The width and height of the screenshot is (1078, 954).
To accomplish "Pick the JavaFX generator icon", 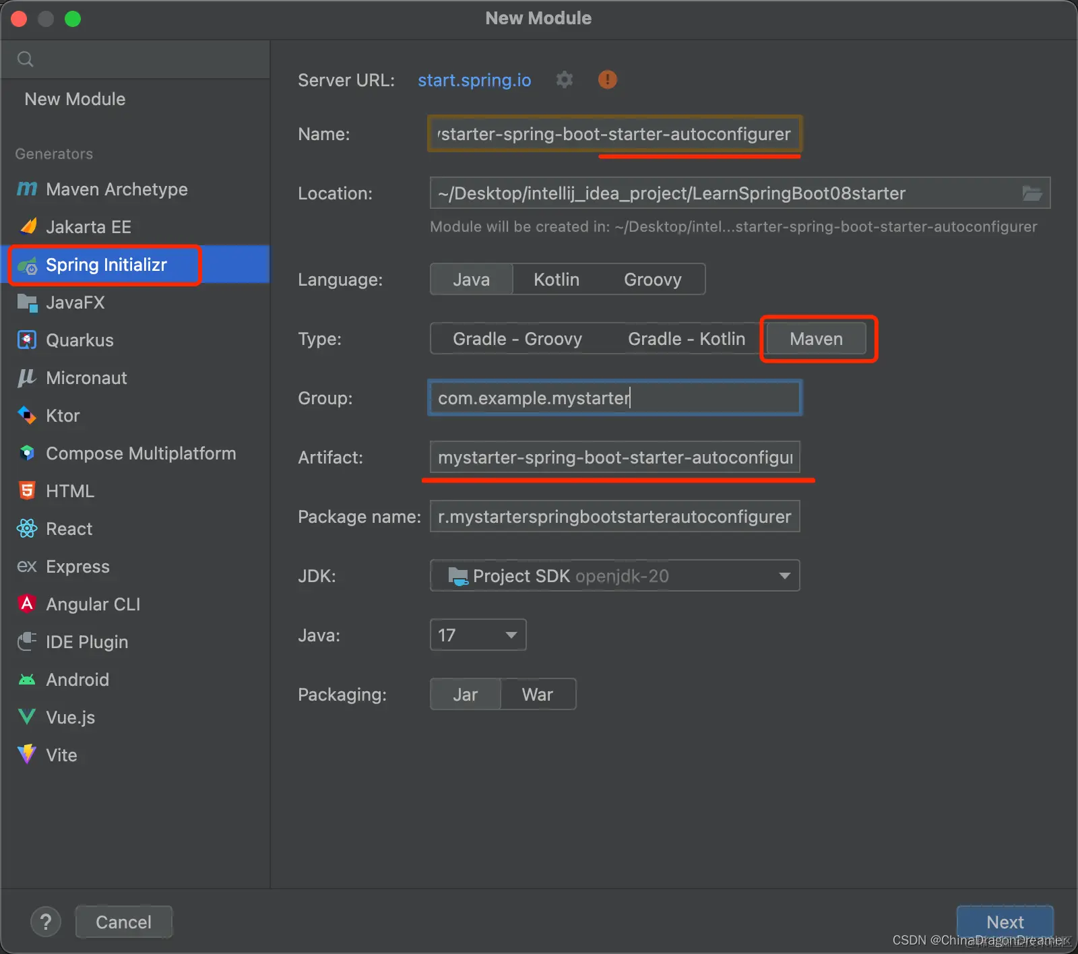I will 27,303.
